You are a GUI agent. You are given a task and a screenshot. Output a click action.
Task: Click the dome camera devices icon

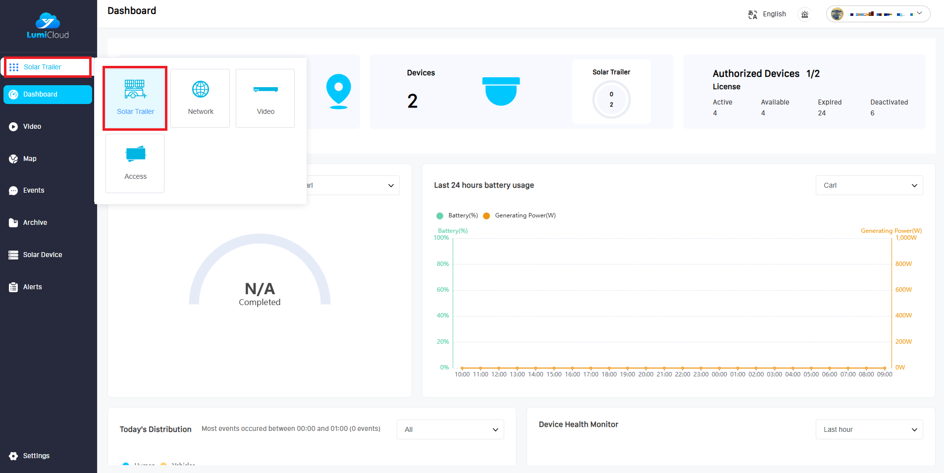(x=501, y=91)
